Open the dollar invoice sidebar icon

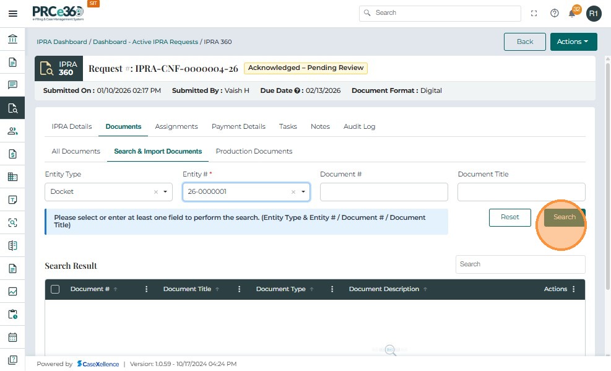pyautogui.click(x=12, y=154)
